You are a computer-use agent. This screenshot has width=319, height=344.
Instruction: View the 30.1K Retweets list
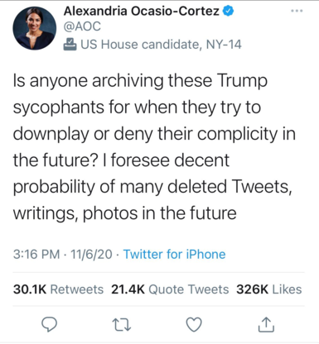pos(58,289)
